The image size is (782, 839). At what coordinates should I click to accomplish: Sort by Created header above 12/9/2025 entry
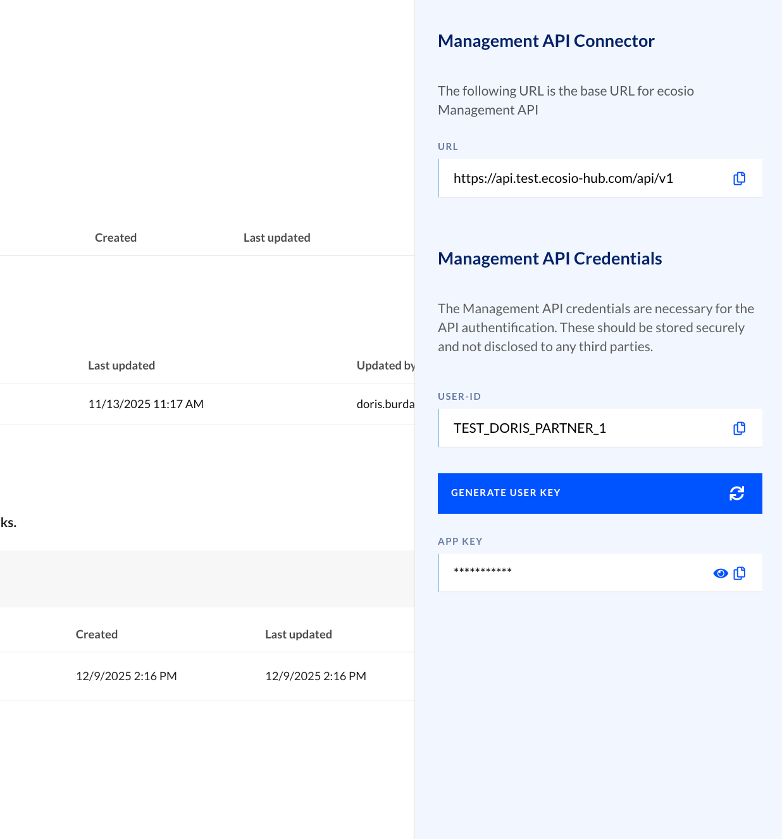point(97,635)
